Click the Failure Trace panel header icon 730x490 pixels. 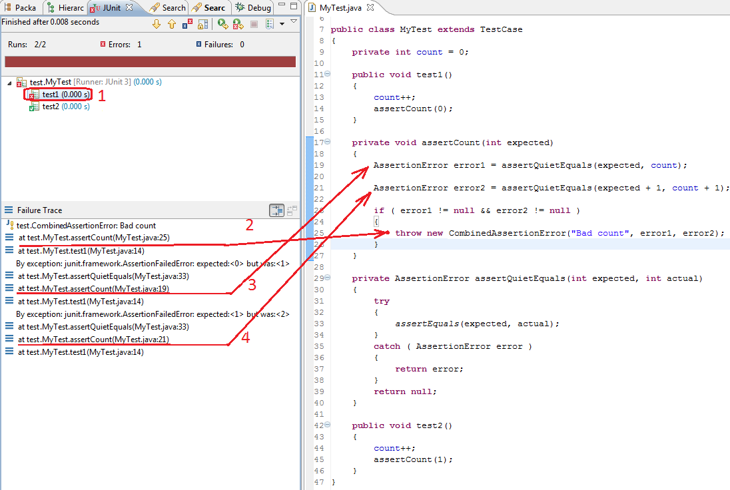click(x=9, y=210)
